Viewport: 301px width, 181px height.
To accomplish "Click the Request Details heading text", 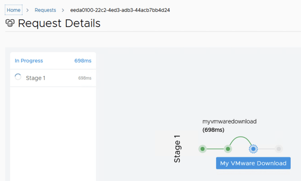I will pos(59,23).
